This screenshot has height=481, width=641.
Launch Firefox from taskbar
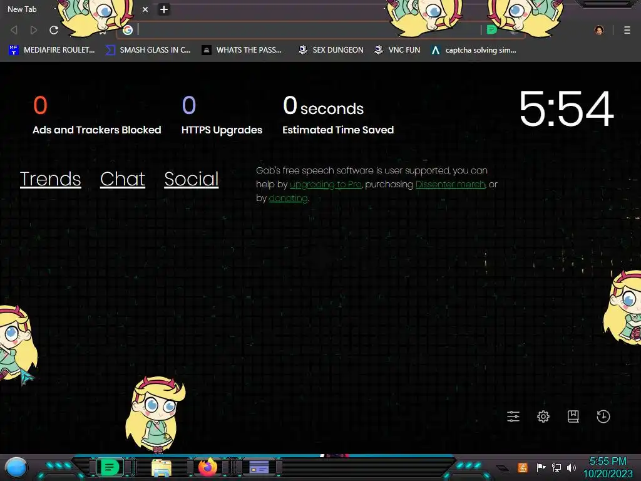click(208, 467)
